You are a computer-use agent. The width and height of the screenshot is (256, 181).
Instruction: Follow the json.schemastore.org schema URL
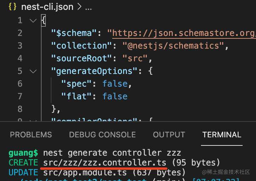pyautogui.click(x=184, y=33)
